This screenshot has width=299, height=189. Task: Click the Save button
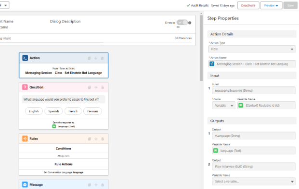point(290,5)
